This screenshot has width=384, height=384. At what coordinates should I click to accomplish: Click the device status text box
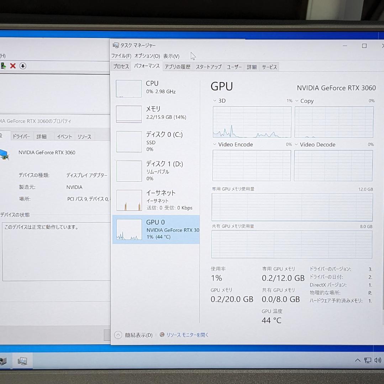coord(56,251)
